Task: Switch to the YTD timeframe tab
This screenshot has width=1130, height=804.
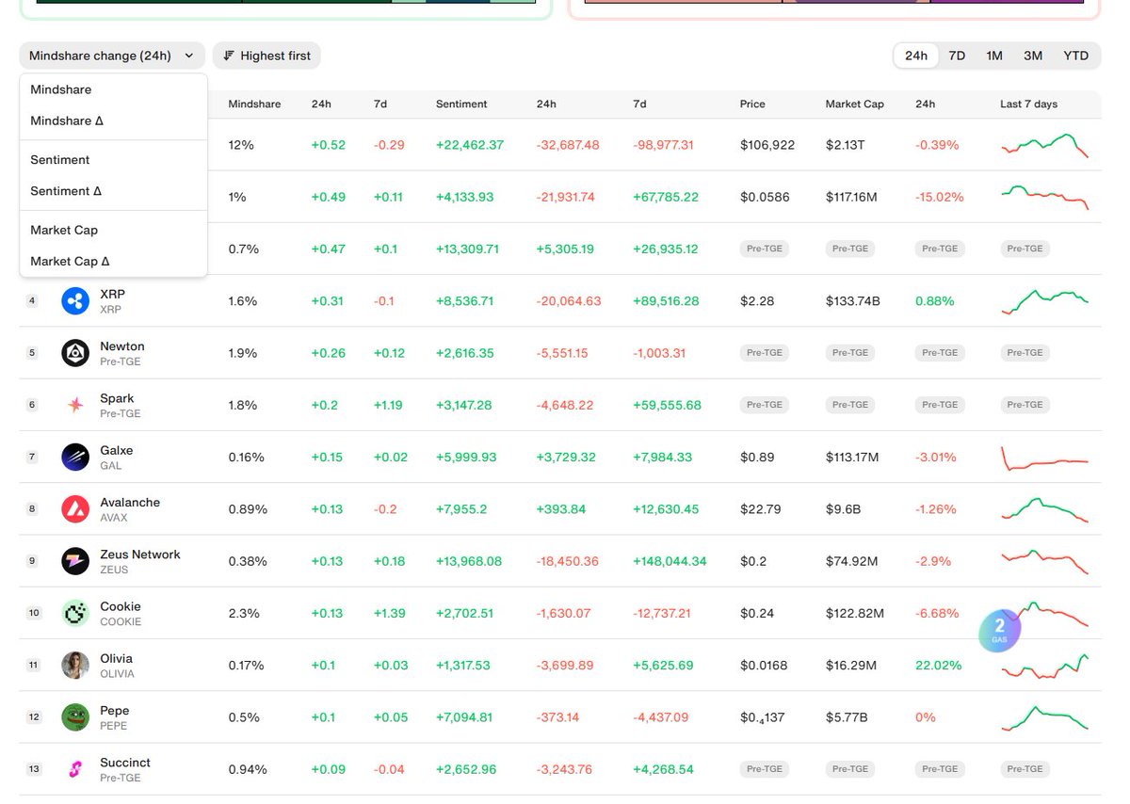Action: [x=1076, y=56]
